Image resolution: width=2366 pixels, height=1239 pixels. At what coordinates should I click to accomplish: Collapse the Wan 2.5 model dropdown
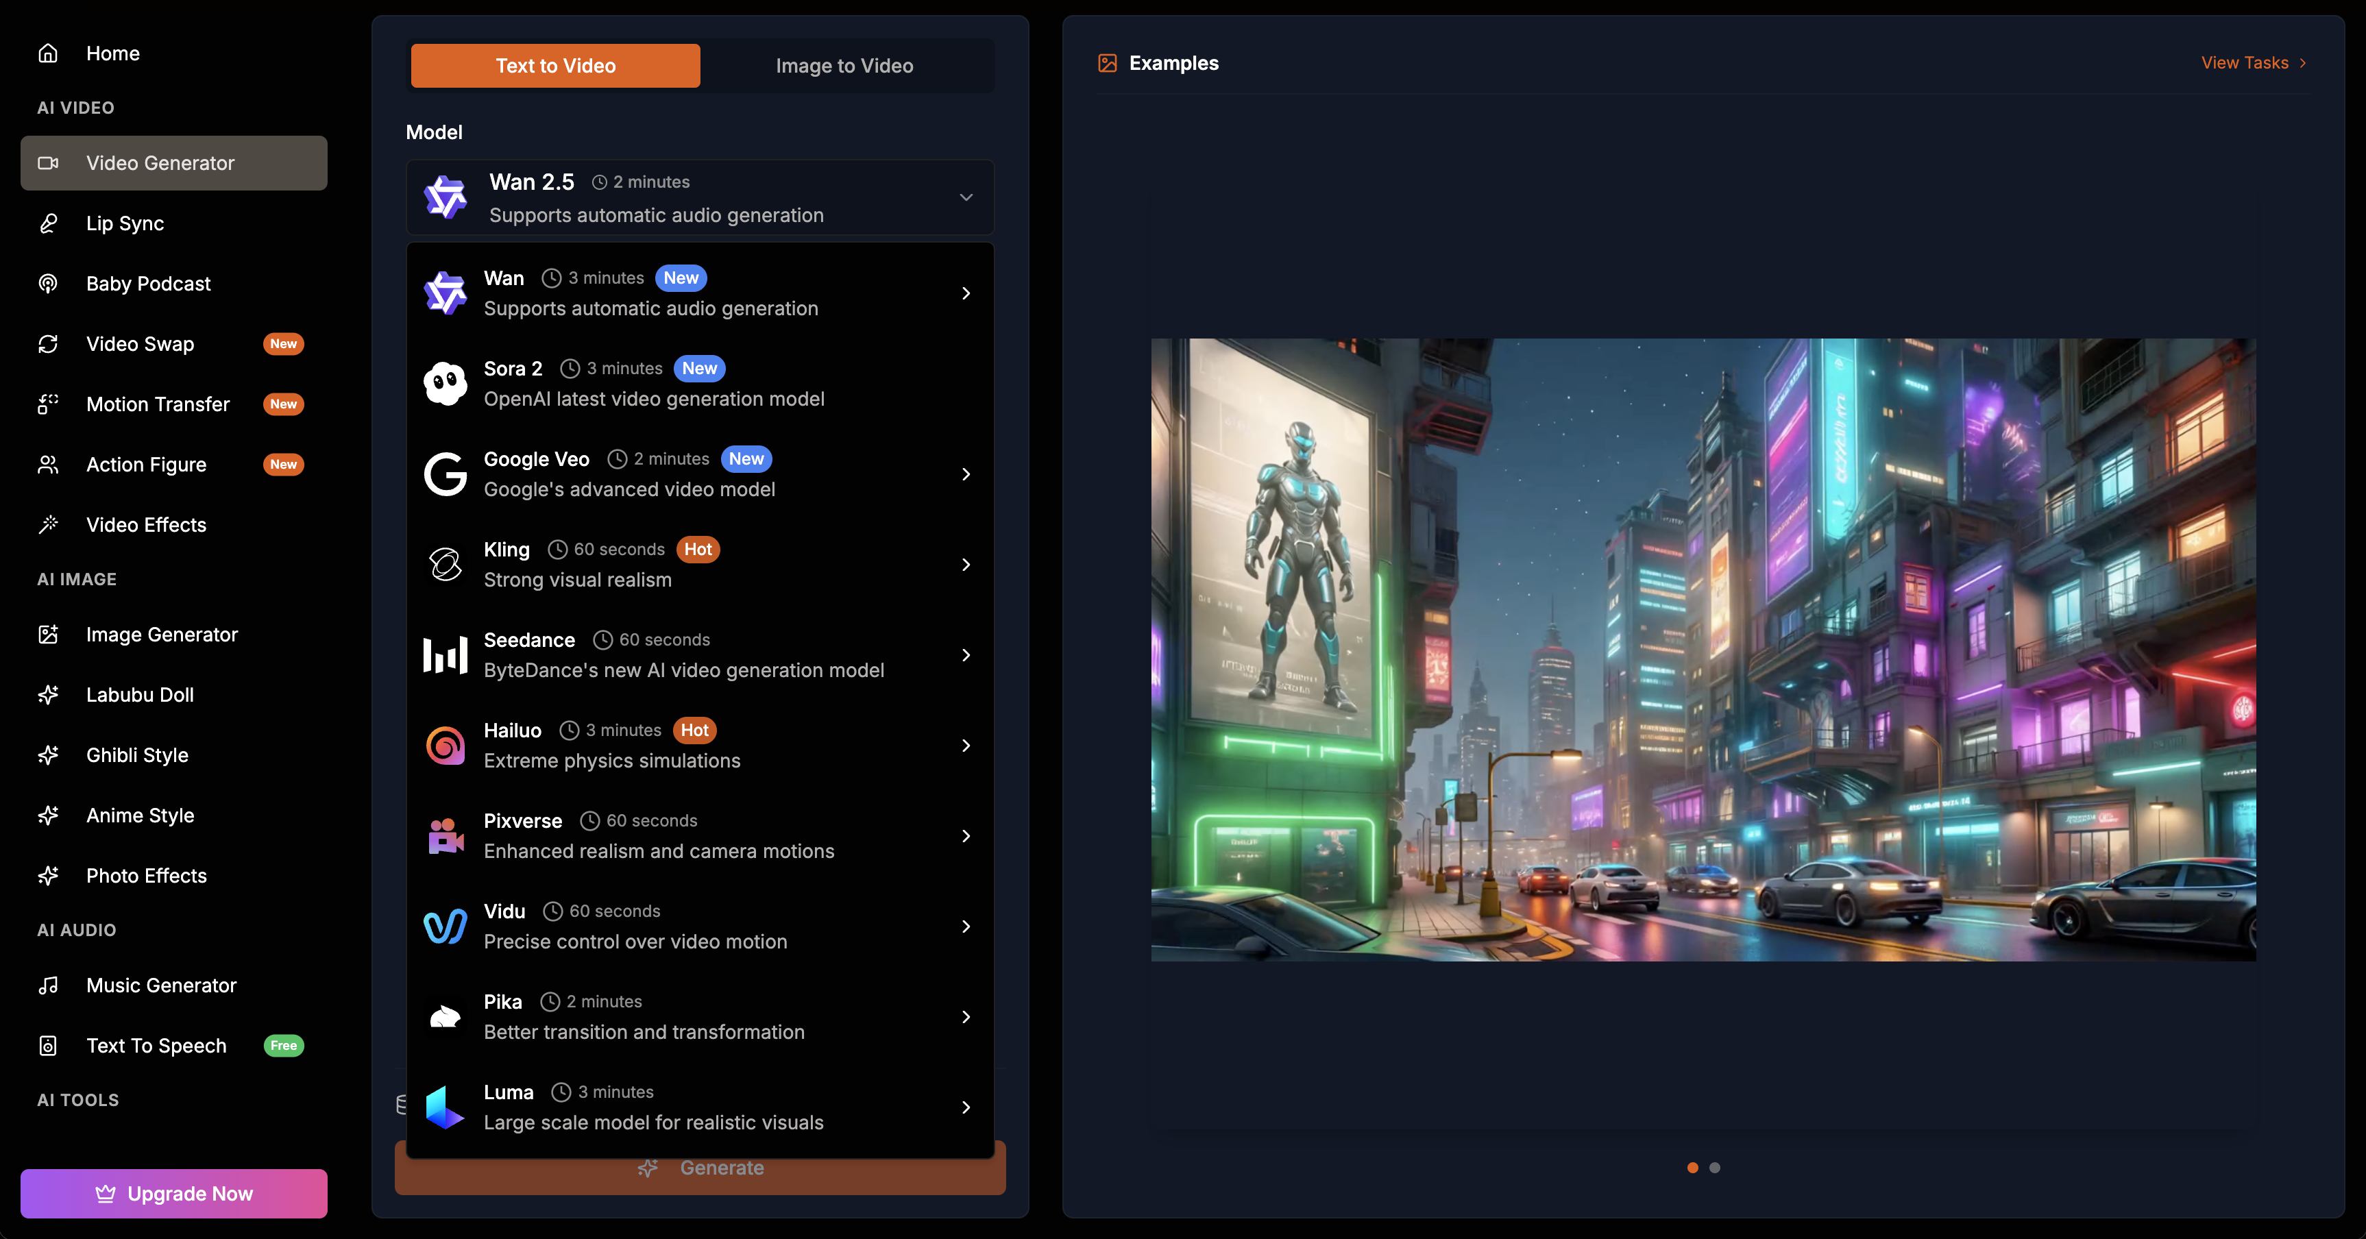(x=965, y=197)
